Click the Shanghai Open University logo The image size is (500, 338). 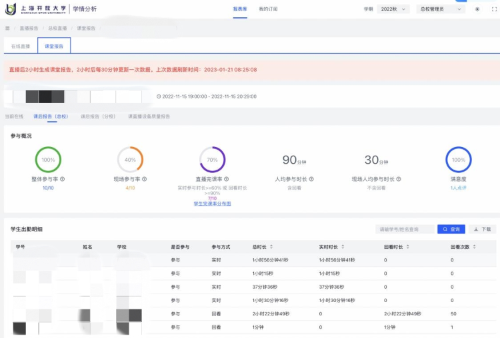[x=35, y=9]
